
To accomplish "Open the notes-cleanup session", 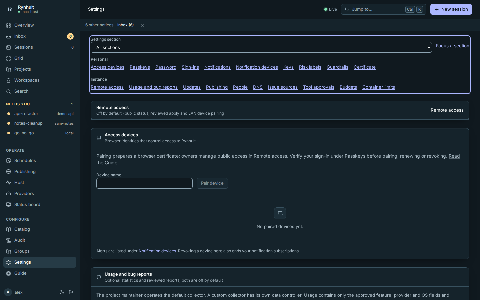I will (40, 123).
